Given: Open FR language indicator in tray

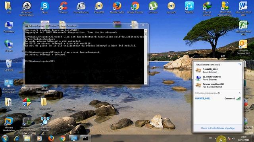Looking at the screenshot, I should (x=210, y=138).
